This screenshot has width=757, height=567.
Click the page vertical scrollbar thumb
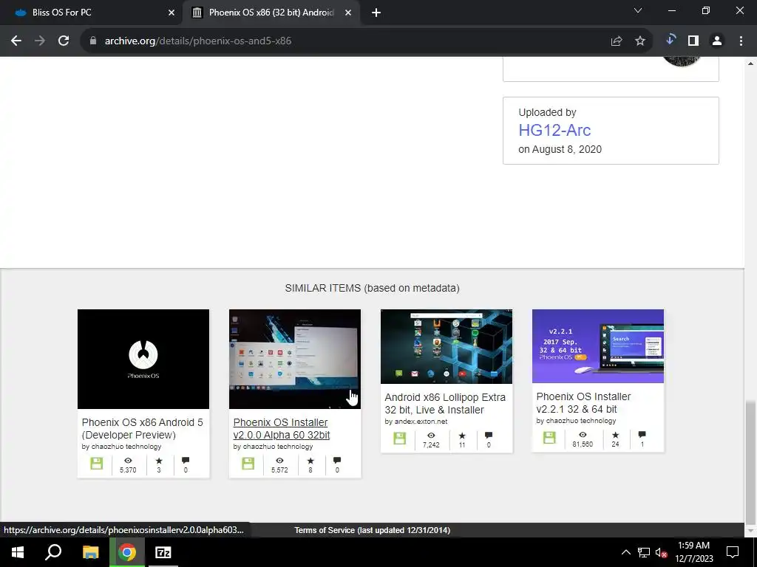tap(751, 462)
